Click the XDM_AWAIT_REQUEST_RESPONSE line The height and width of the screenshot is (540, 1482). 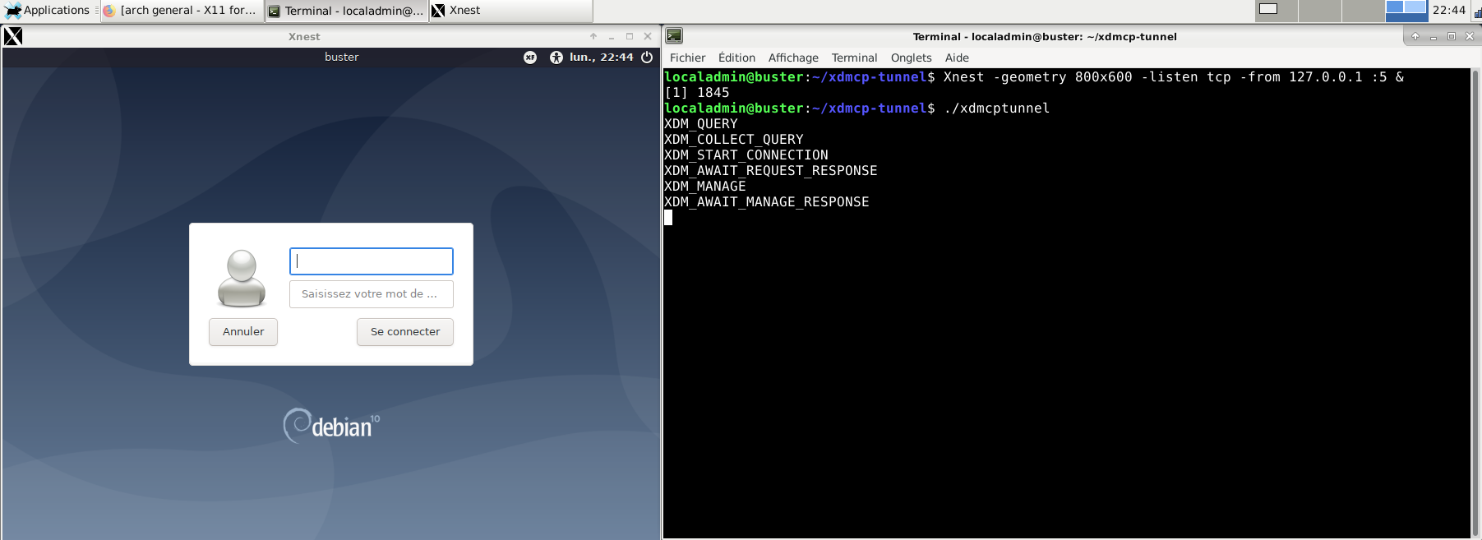tap(771, 171)
